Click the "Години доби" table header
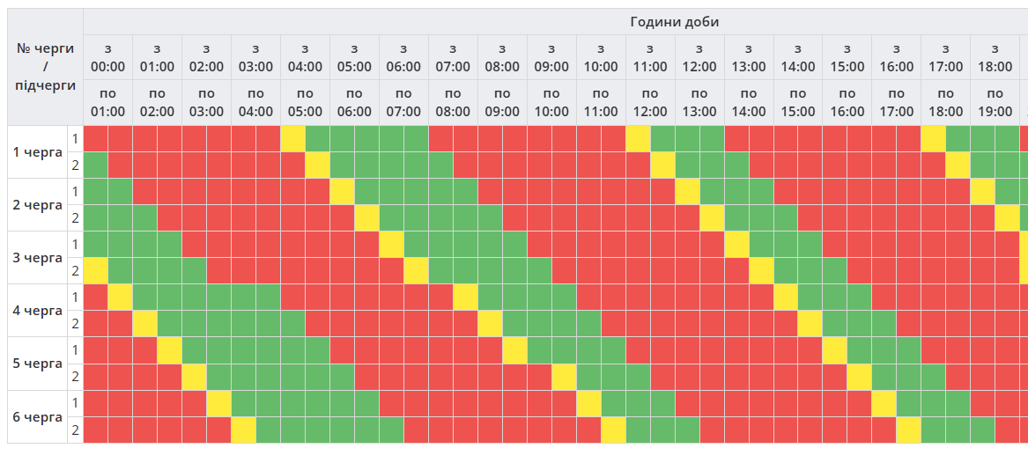Image resolution: width=1028 pixels, height=463 pixels. (x=675, y=21)
